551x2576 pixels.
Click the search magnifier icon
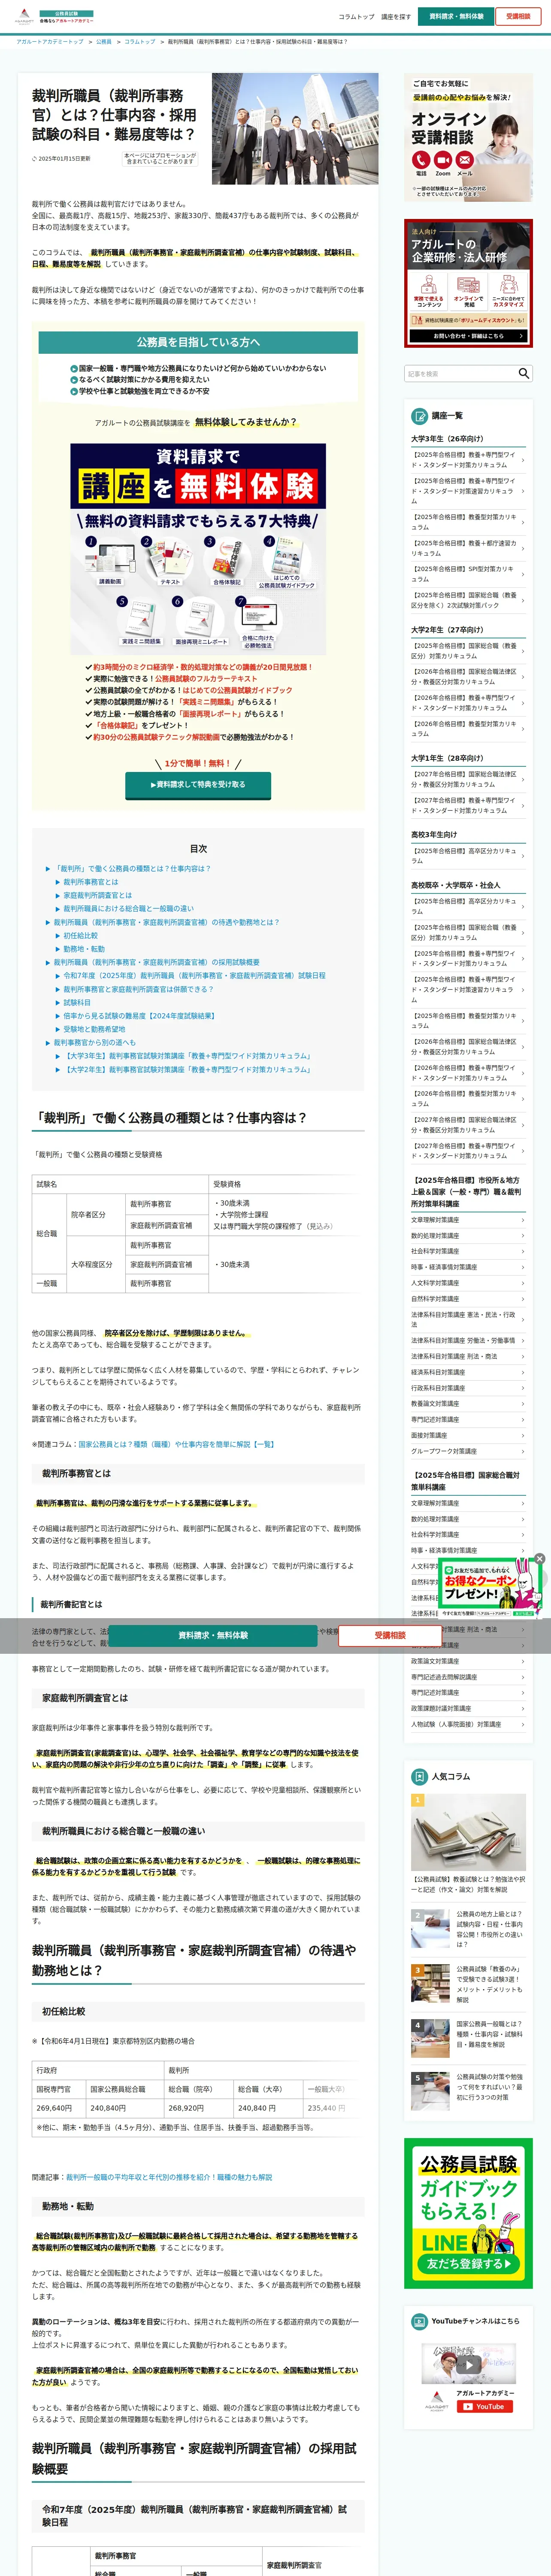pos(524,373)
